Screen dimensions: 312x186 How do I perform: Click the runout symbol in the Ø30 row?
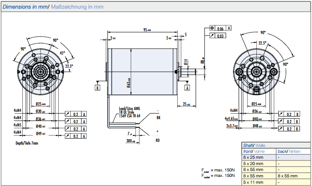click(x=68, y=114)
